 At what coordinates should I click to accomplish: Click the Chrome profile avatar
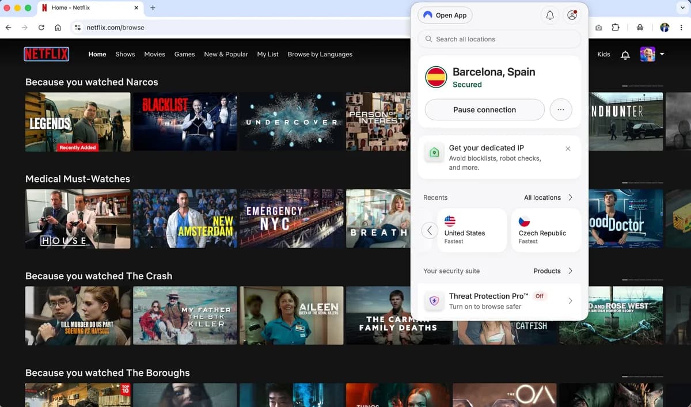point(665,27)
